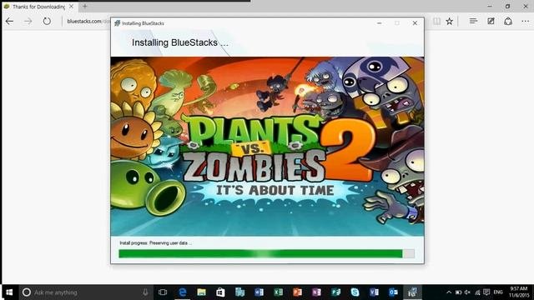Open Outlook from the taskbar
The height and width of the screenshot is (300, 534).
pos(393,292)
